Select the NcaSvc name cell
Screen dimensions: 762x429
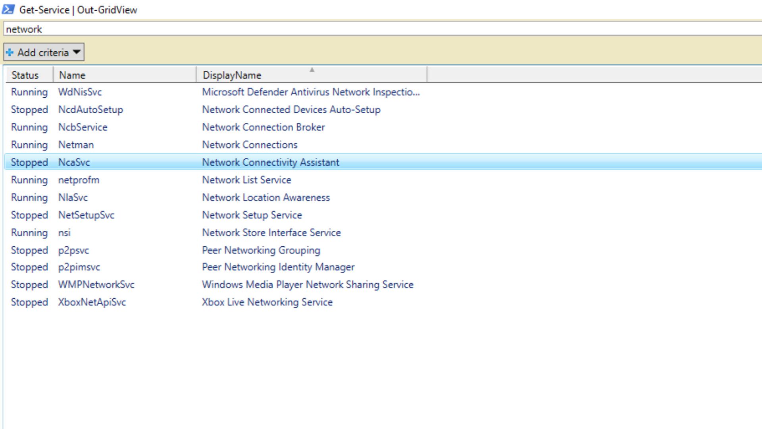tap(74, 162)
